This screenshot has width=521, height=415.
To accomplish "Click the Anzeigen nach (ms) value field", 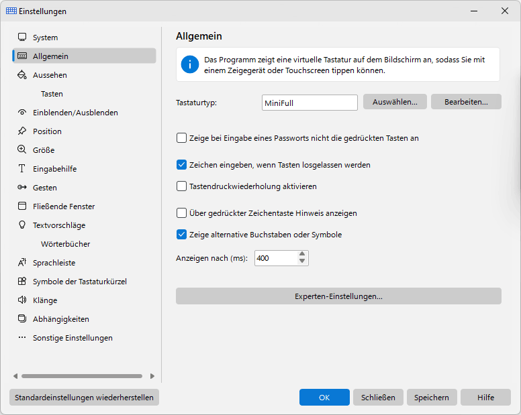I will 276,257.
